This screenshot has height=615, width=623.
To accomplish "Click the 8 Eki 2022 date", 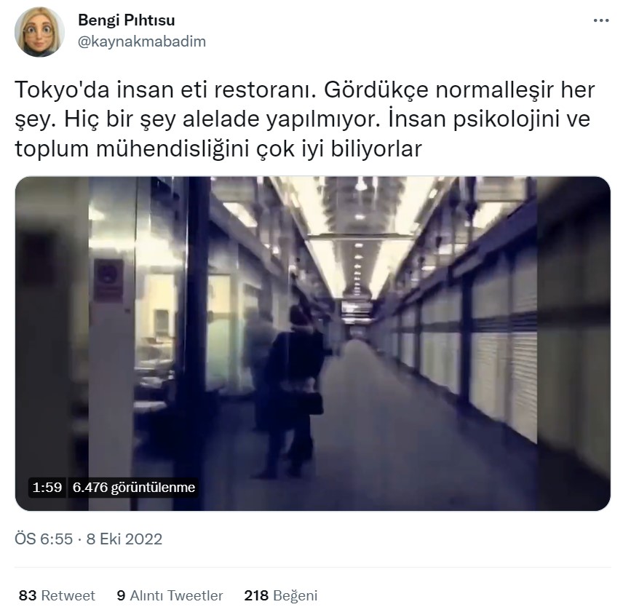I will [x=124, y=539].
